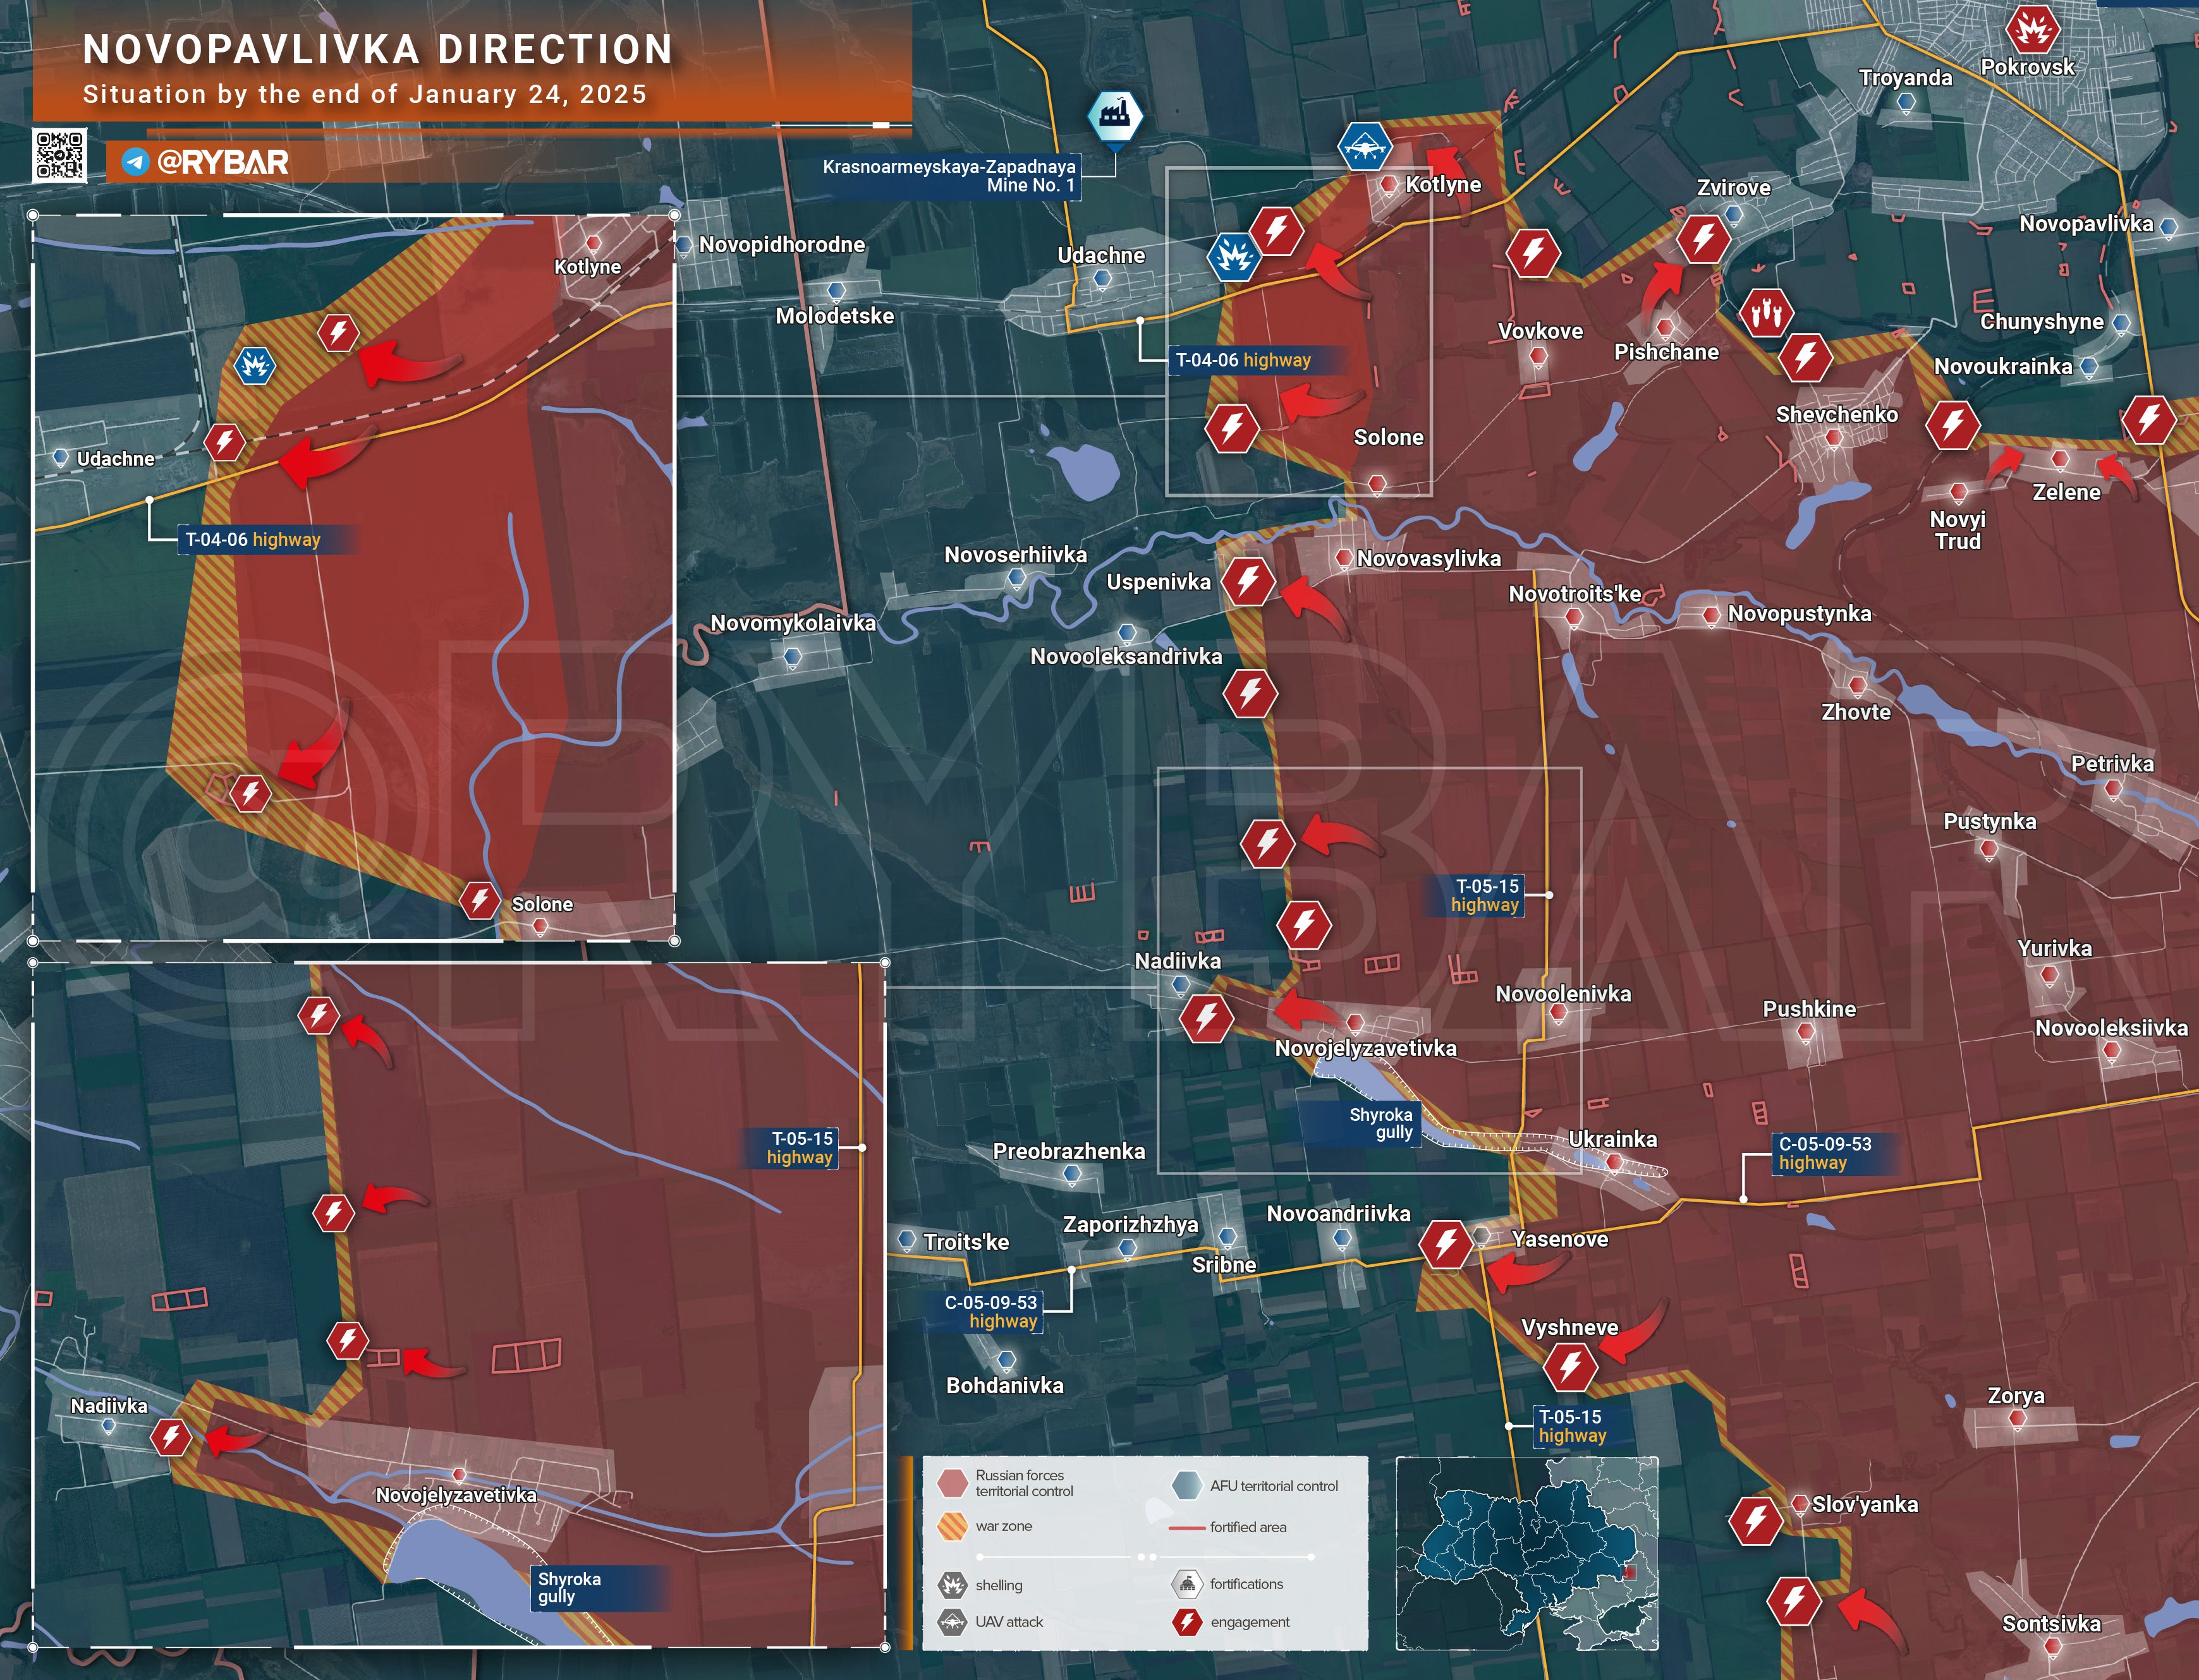Click the engagement icon next to Slov'yanka

click(1755, 1521)
